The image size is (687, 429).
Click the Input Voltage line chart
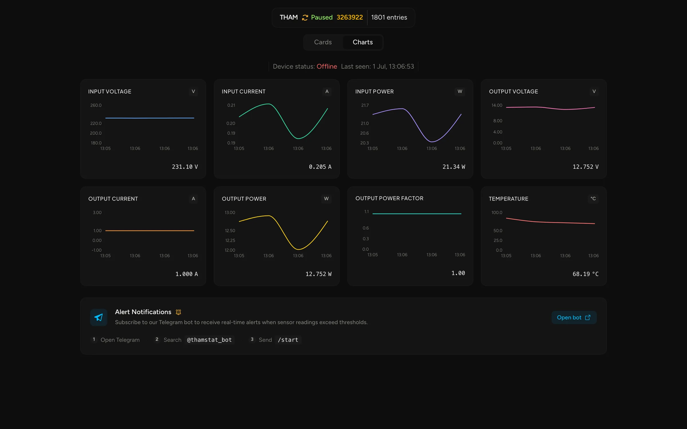(x=150, y=118)
